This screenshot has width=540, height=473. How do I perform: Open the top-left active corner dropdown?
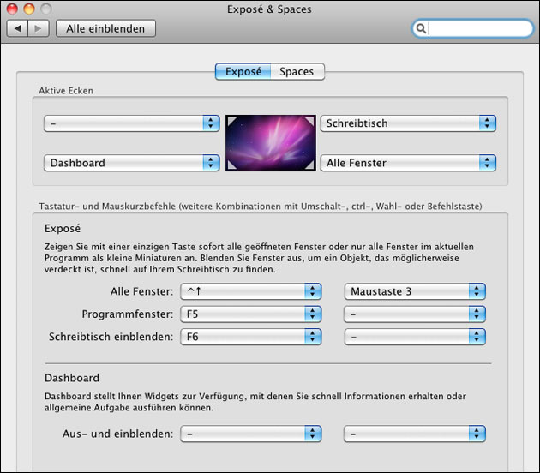(132, 123)
